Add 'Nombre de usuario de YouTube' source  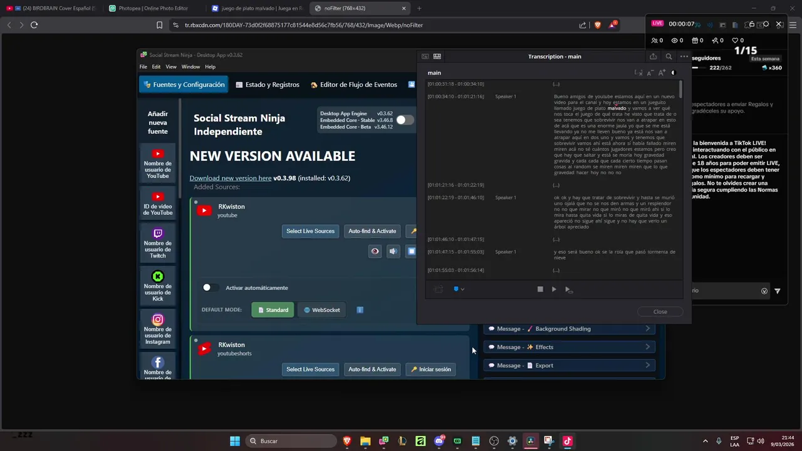point(158,163)
